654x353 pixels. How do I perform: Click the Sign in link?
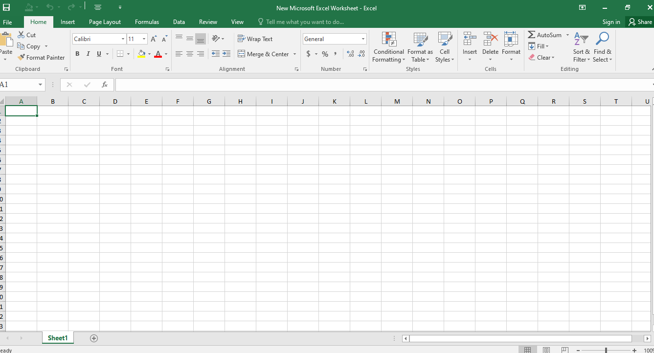(611, 22)
